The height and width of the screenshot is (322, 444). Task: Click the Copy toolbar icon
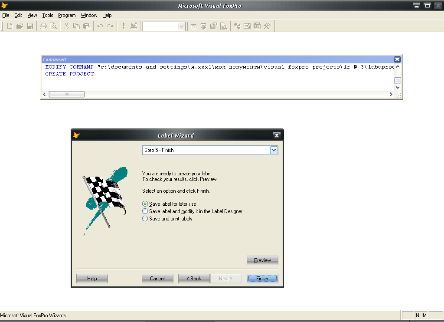coord(76,26)
